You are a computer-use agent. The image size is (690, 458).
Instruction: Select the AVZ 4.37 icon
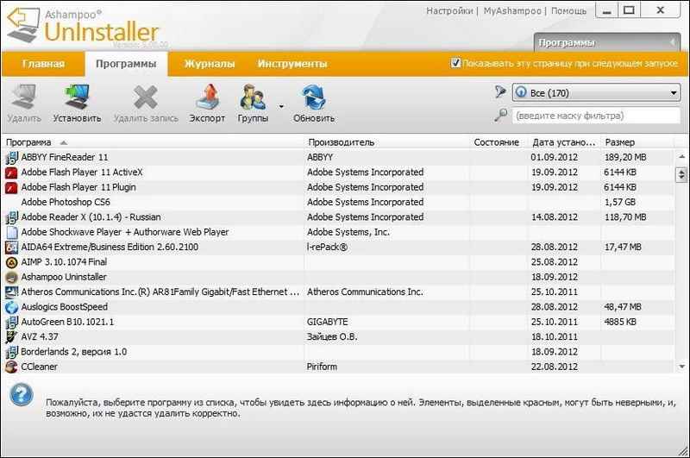(11, 337)
